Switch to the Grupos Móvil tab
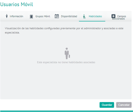 43,16
